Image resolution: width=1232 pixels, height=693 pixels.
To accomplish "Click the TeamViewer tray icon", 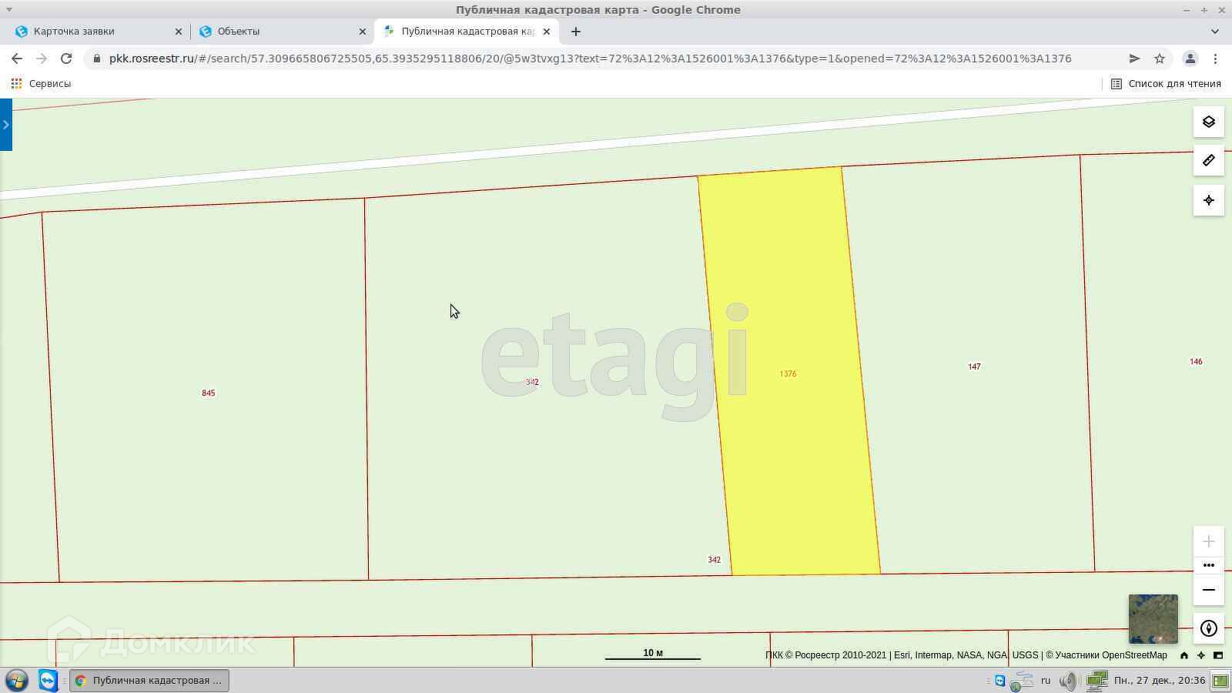I will point(999,680).
